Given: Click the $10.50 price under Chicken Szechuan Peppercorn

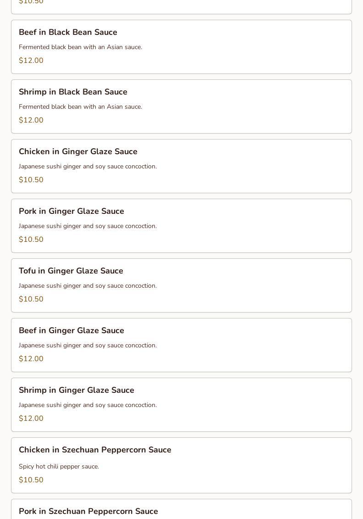Looking at the screenshot, I should point(31,480).
